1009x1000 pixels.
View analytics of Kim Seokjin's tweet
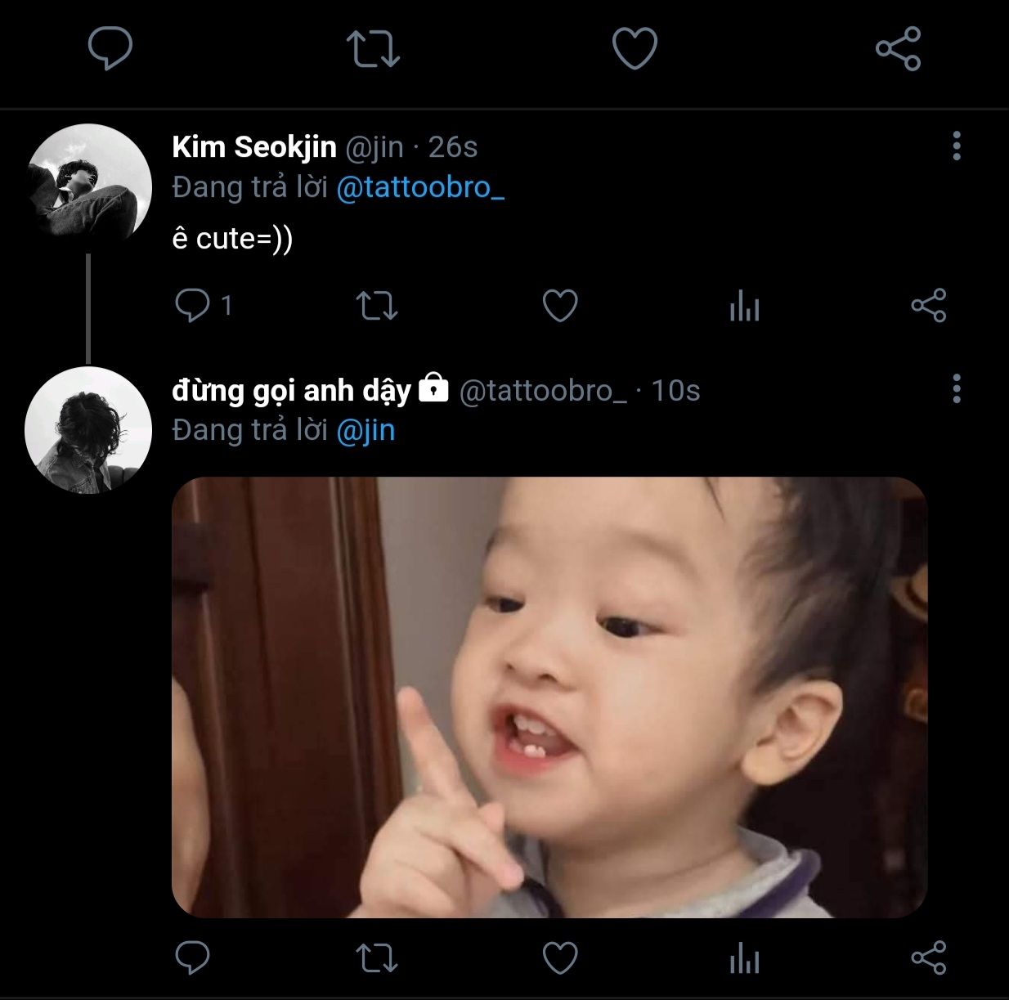[x=744, y=307]
